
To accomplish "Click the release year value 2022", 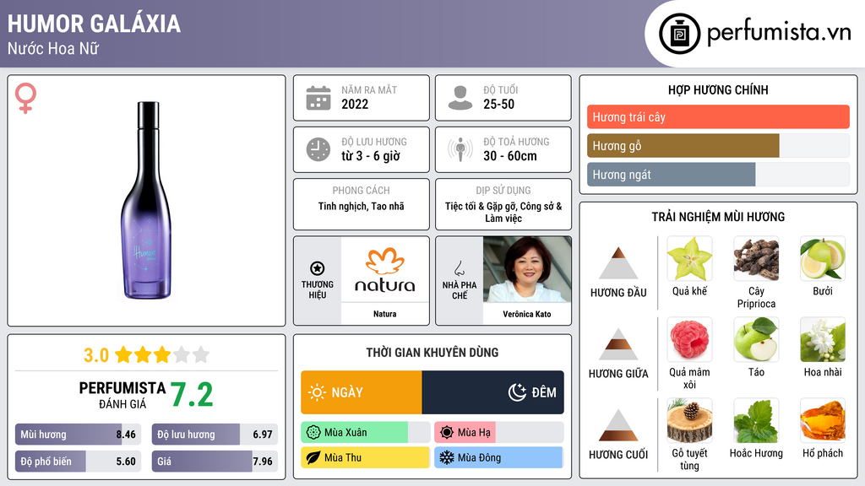I will [355, 104].
